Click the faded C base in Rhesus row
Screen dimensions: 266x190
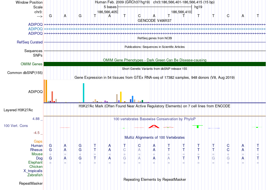coord(125,150)
